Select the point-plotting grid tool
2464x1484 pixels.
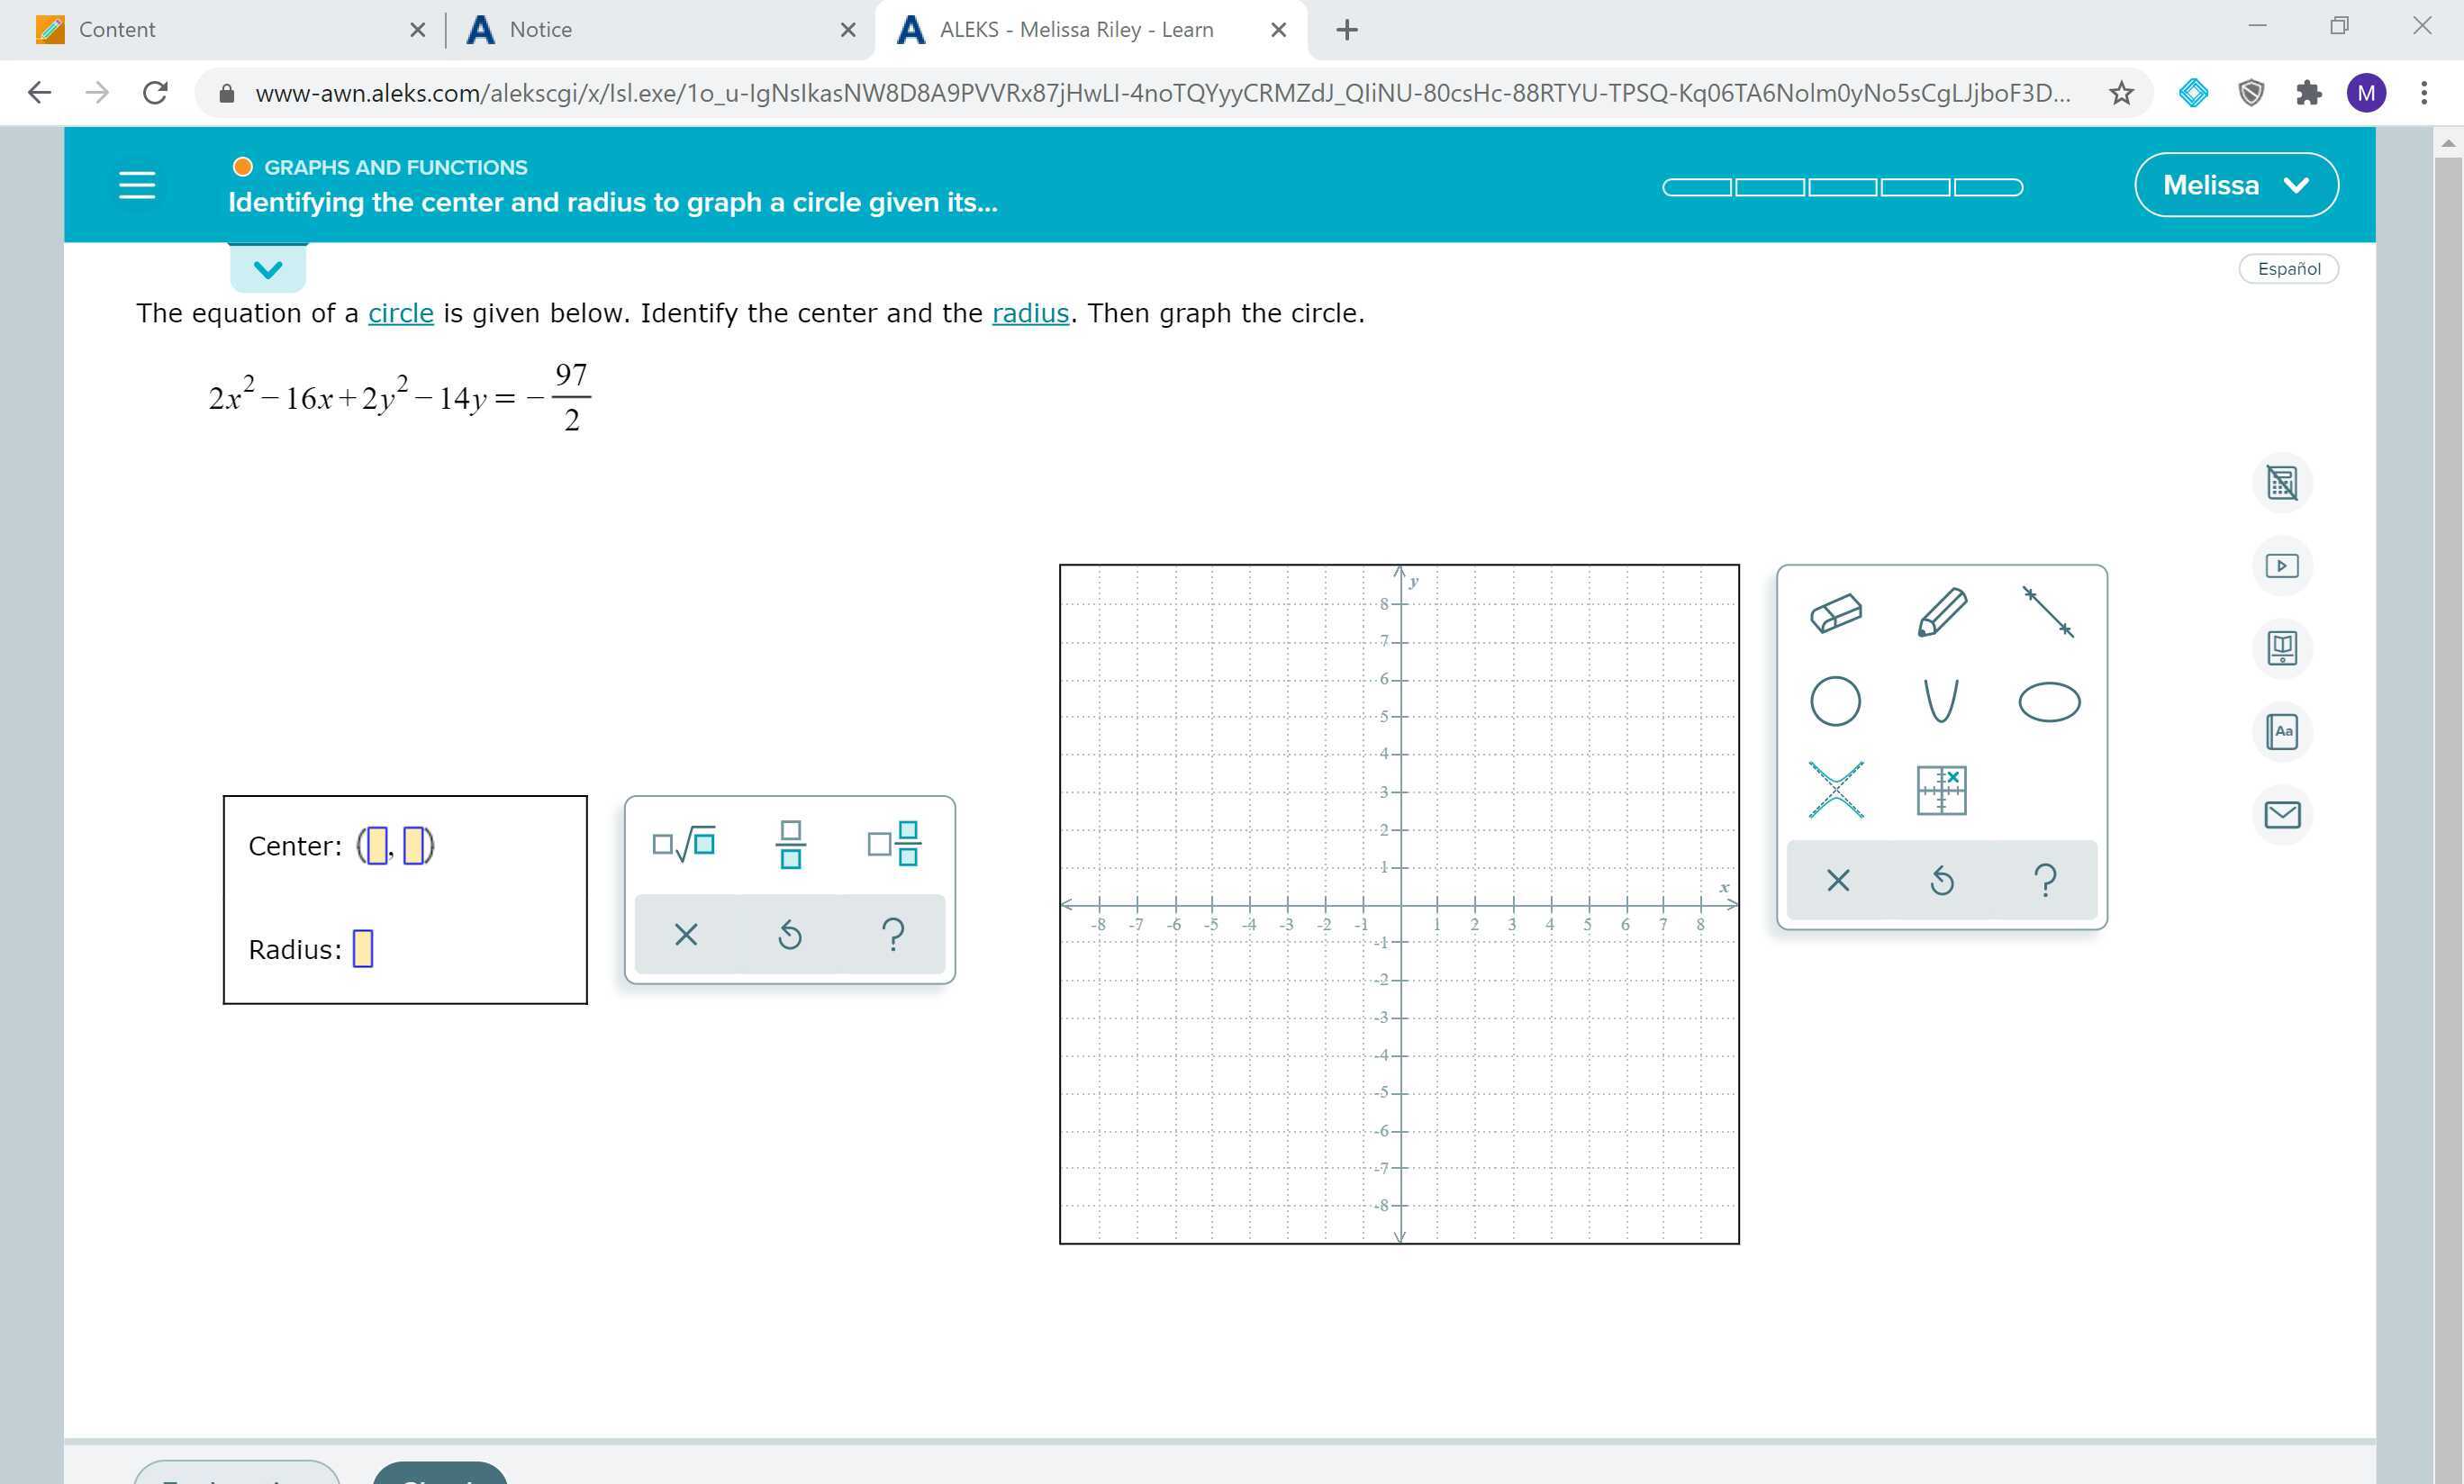pyautogui.click(x=1942, y=788)
